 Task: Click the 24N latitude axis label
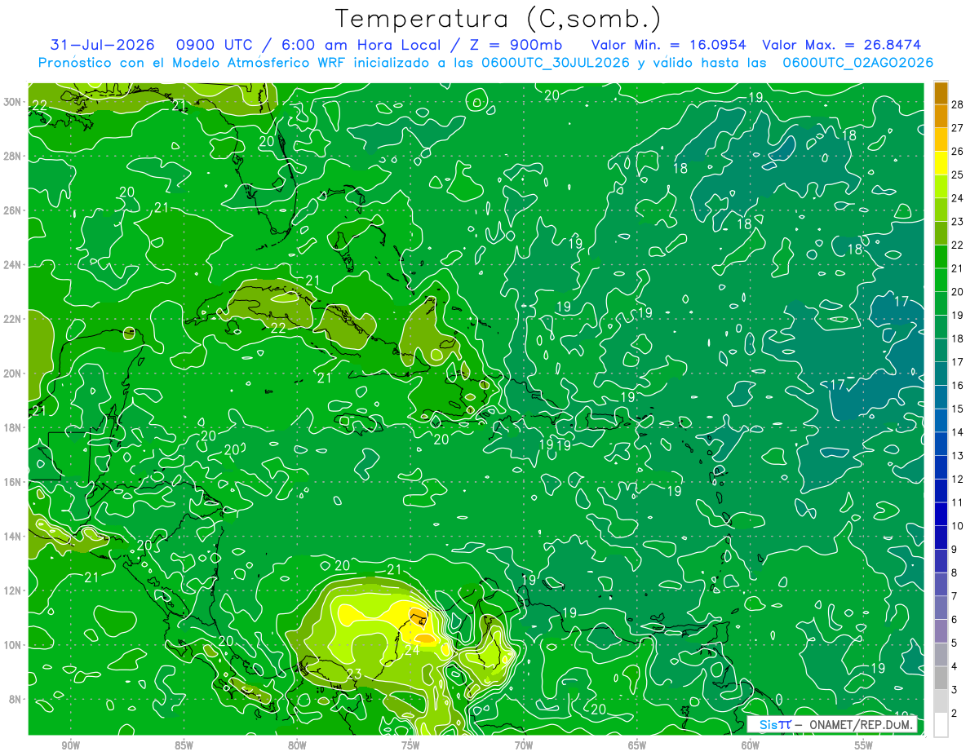coord(14,265)
